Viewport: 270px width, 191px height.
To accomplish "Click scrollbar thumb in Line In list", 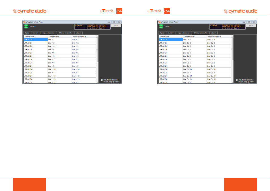I will [97, 50].
